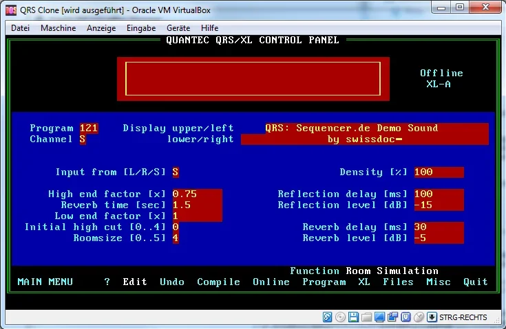Open the Eingabe menu
This screenshot has width=506, height=329.
[x=141, y=28]
